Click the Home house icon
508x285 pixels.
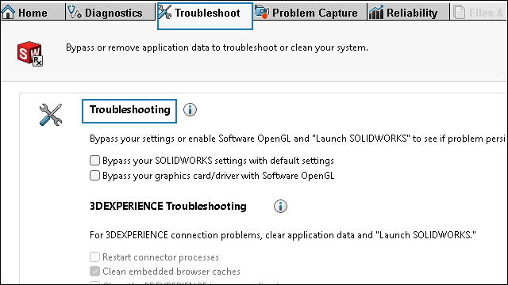click(8, 13)
